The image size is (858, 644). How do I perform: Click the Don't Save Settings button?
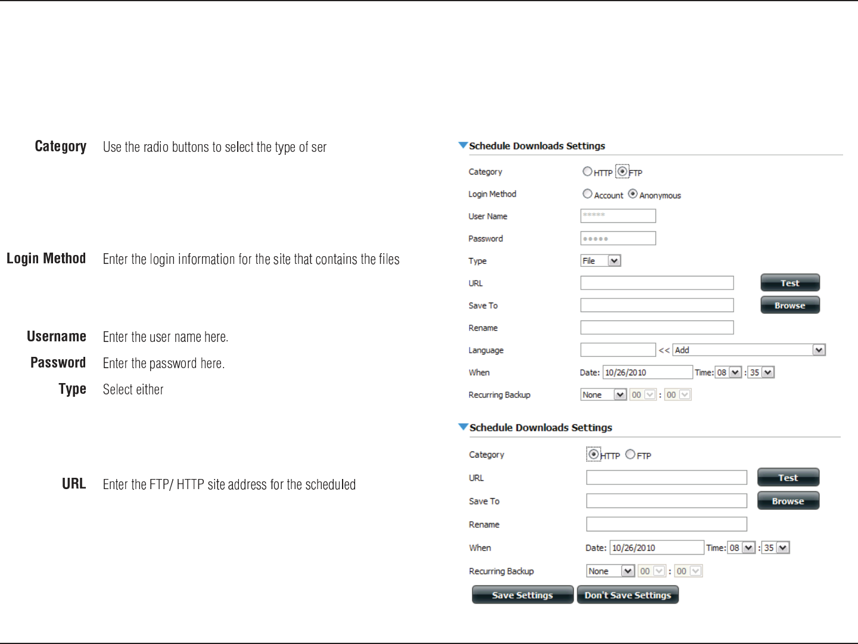click(627, 595)
